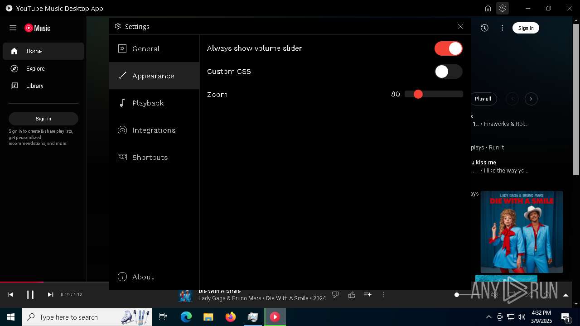Screen dimensions: 580x326
Task: Open the General settings tab
Action: tap(154, 48)
